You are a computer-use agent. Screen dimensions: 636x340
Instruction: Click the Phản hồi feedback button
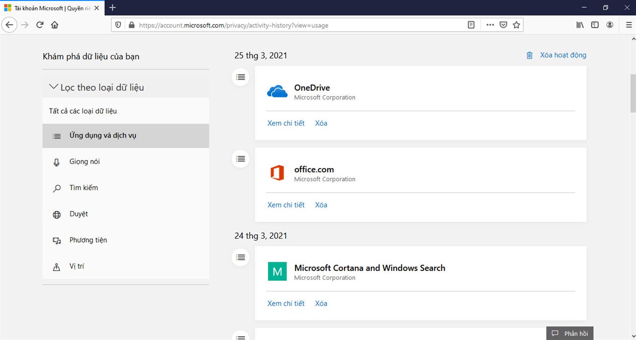(x=570, y=333)
